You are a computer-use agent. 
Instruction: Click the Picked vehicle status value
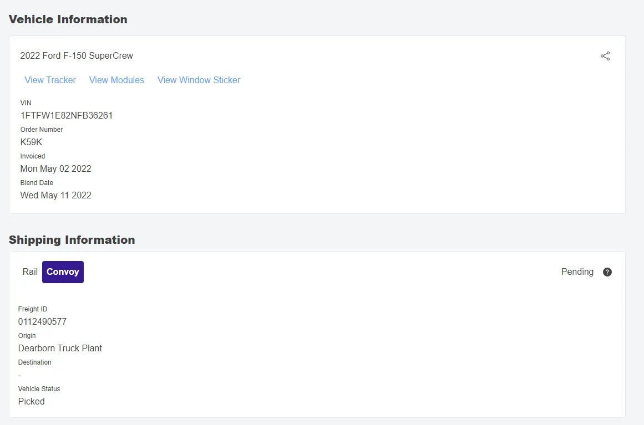[31, 401]
